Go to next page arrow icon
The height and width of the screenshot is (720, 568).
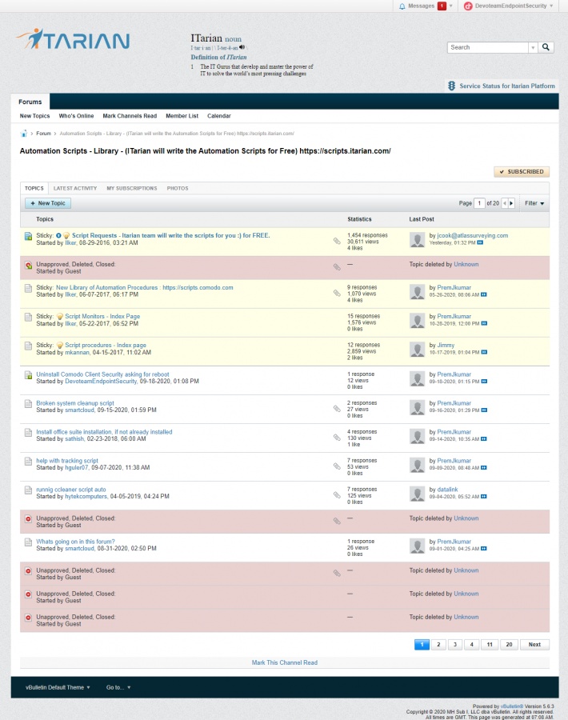pos(511,203)
